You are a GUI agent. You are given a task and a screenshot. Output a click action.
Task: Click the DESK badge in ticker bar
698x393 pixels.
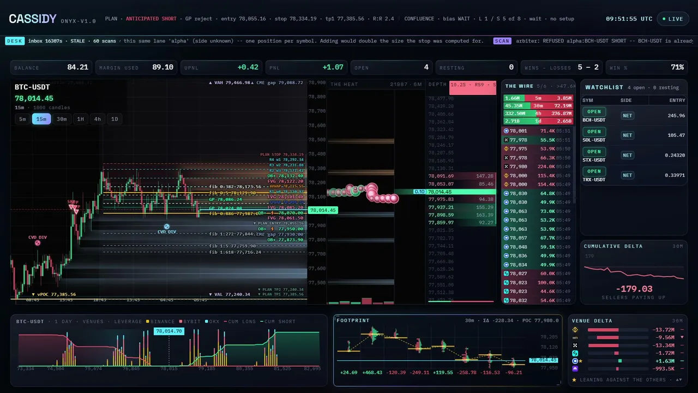coord(14,40)
